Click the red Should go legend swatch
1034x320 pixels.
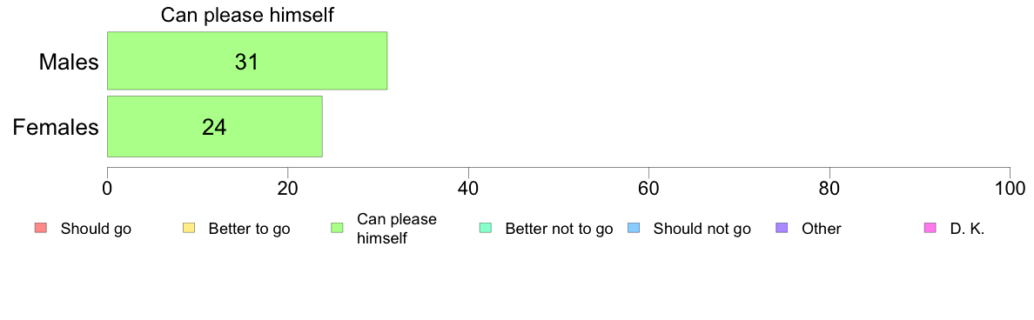[39, 229]
